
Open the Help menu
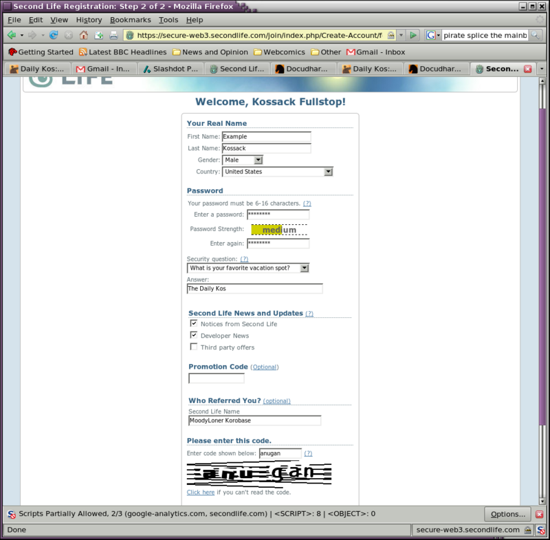(x=195, y=20)
